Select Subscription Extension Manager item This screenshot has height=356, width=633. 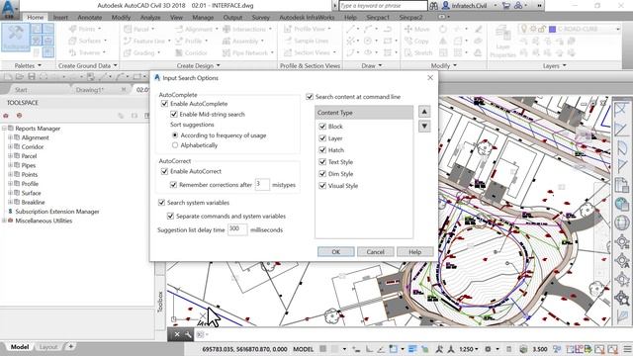(57, 212)
